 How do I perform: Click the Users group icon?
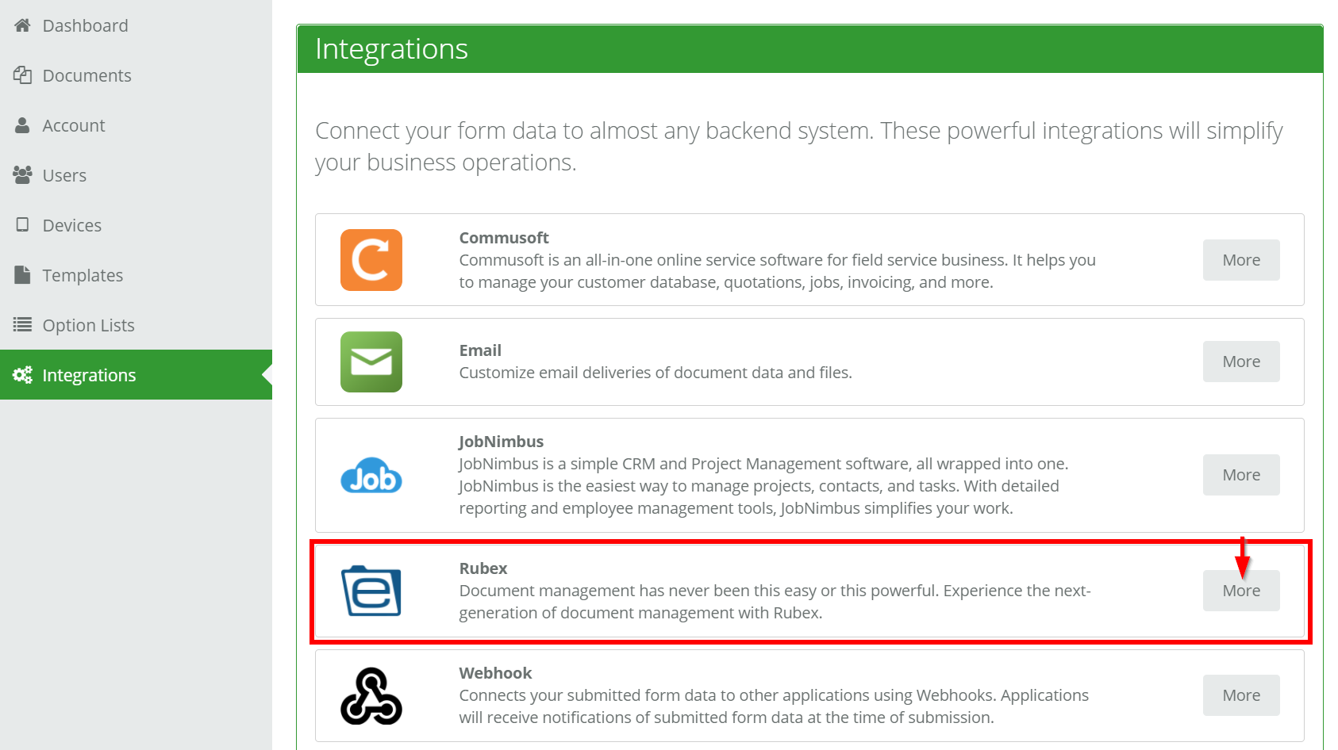pos(22,175)
